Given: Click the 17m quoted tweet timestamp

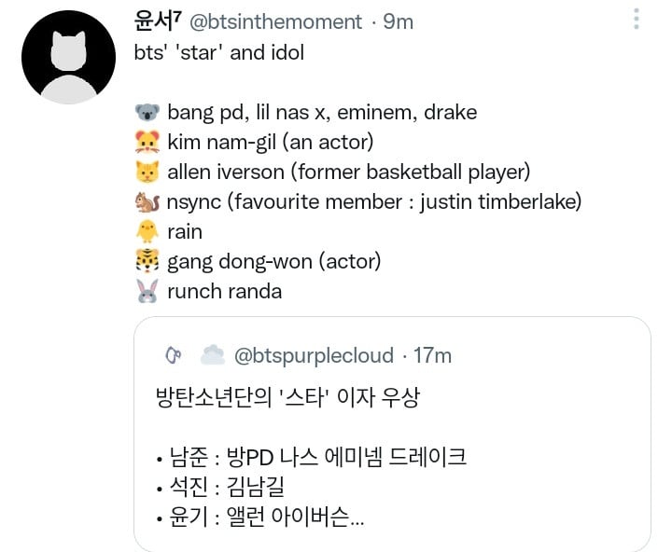Looking at the screenshot, I should coord(432,355).
